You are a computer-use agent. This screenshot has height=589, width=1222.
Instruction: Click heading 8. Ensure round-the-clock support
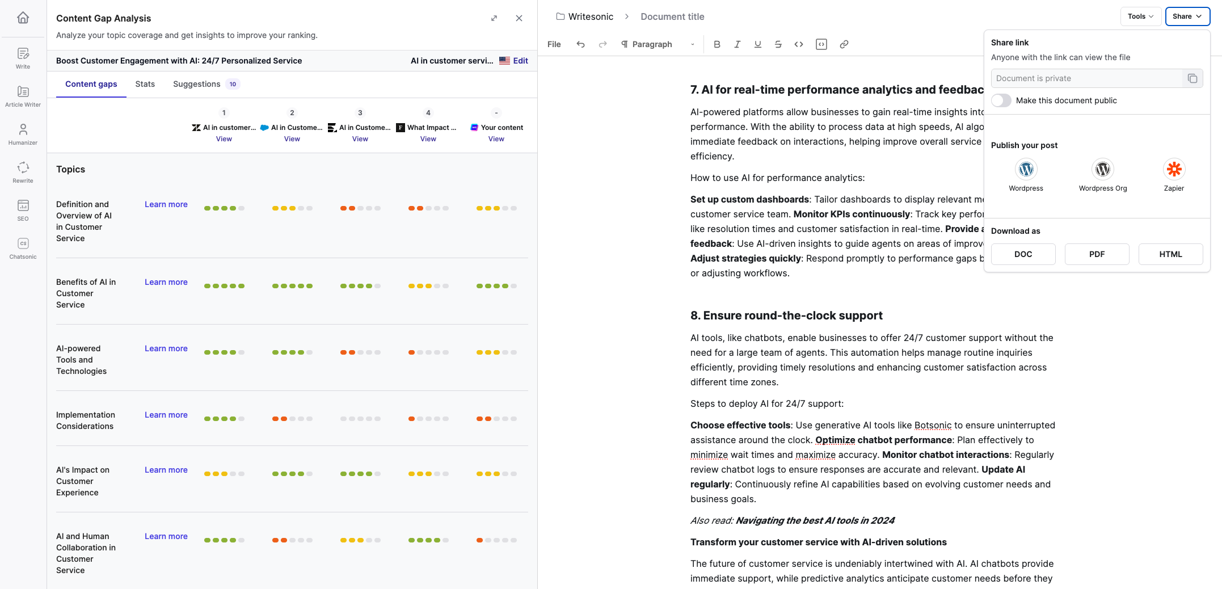(x=786, y=315)
